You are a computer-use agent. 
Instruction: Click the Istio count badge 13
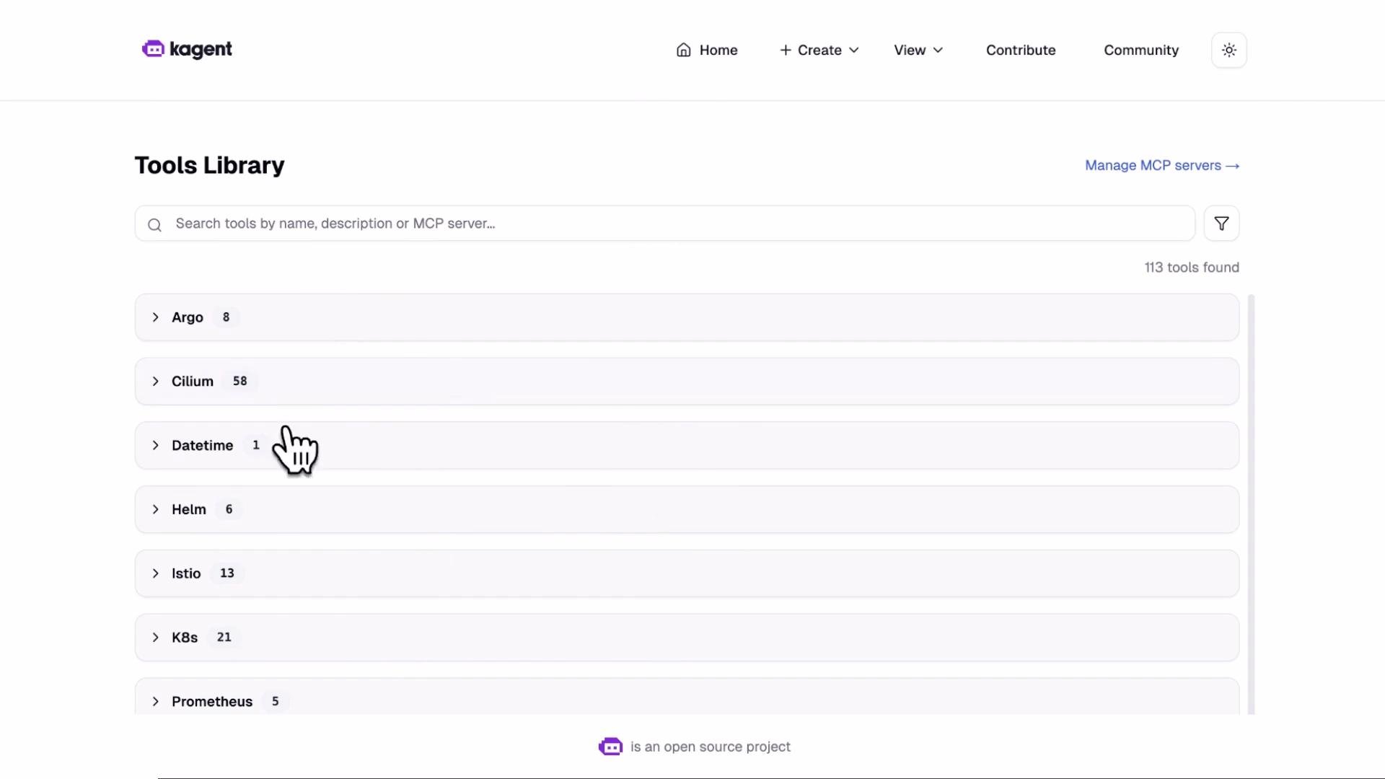pos(227,573)
